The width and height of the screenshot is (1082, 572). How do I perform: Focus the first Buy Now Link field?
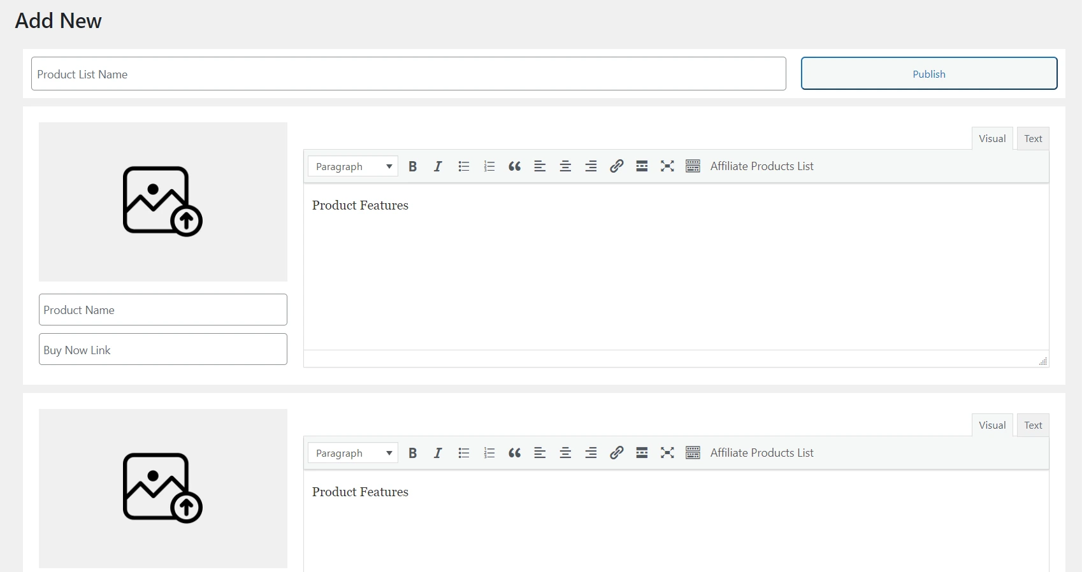(163, 349)
